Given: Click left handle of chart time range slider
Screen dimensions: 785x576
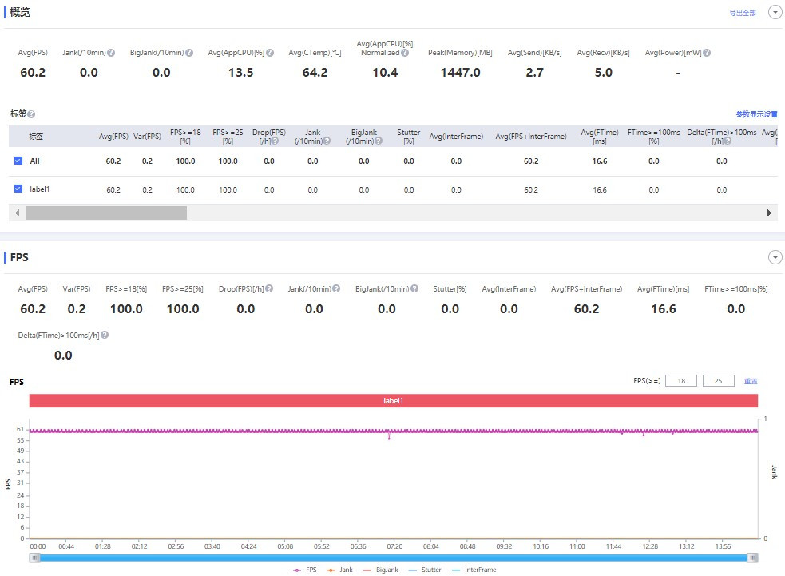Looking at the screenshot, I should click(35, 558).
